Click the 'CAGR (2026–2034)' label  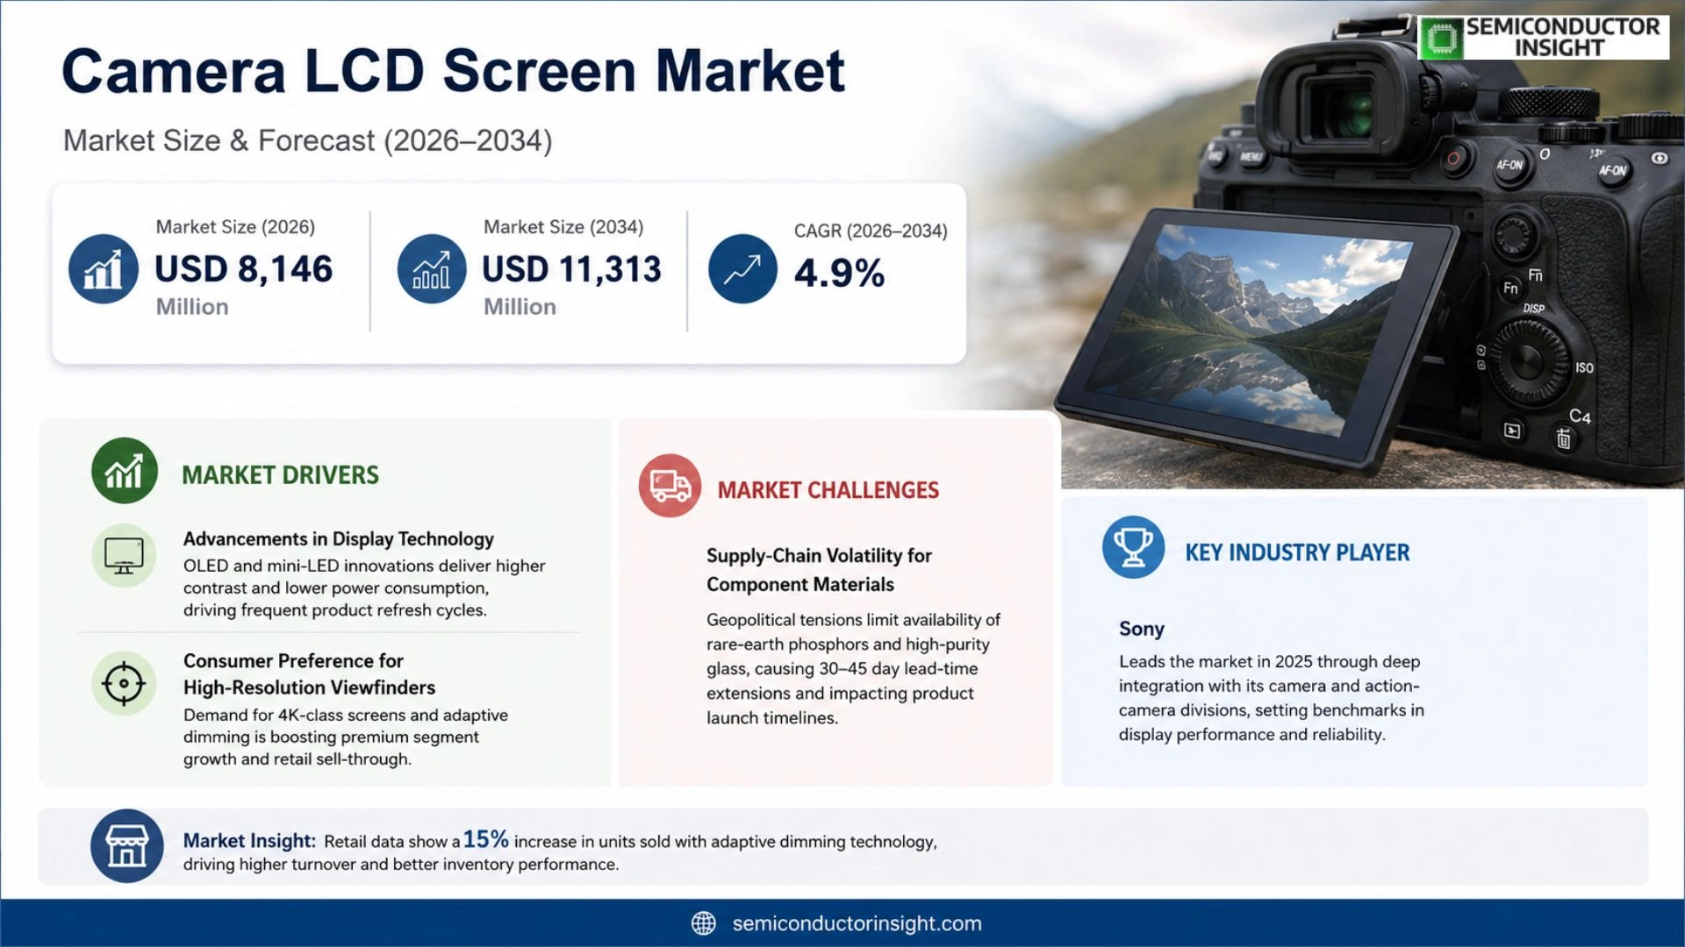tap(871, 231)
